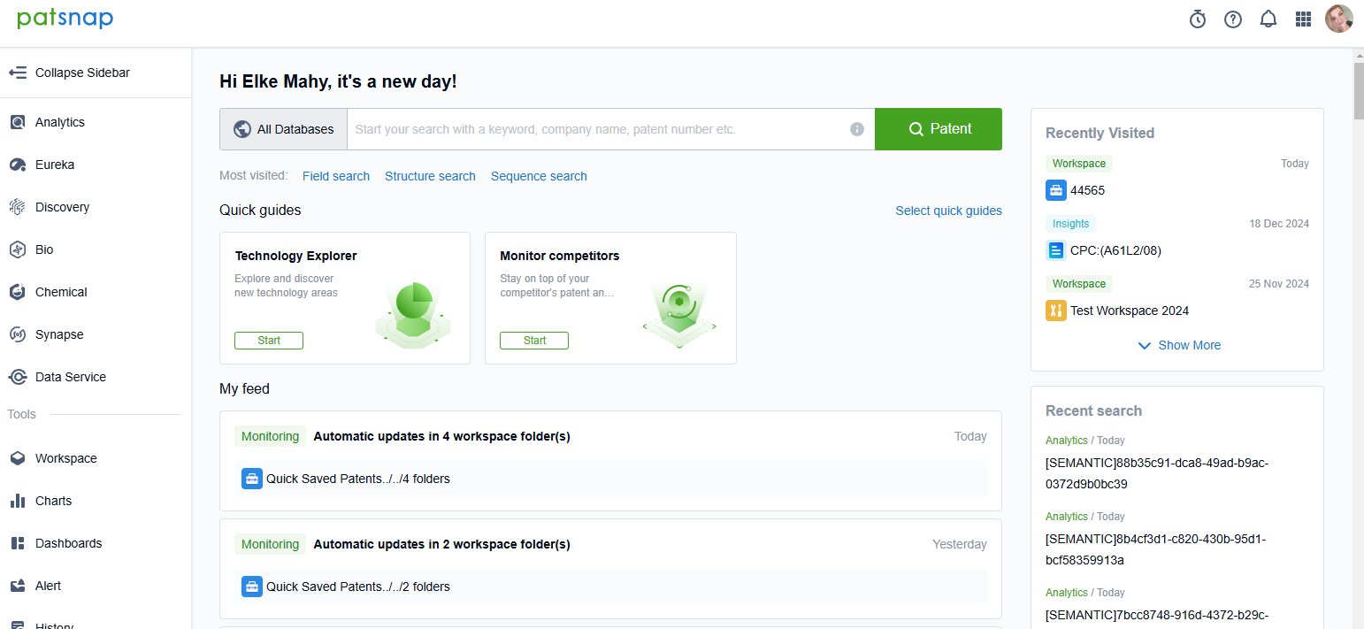
Task: Focus the patent keyword search field
Action: (597, 129)
